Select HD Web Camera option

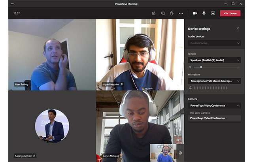tap(214, 113)
